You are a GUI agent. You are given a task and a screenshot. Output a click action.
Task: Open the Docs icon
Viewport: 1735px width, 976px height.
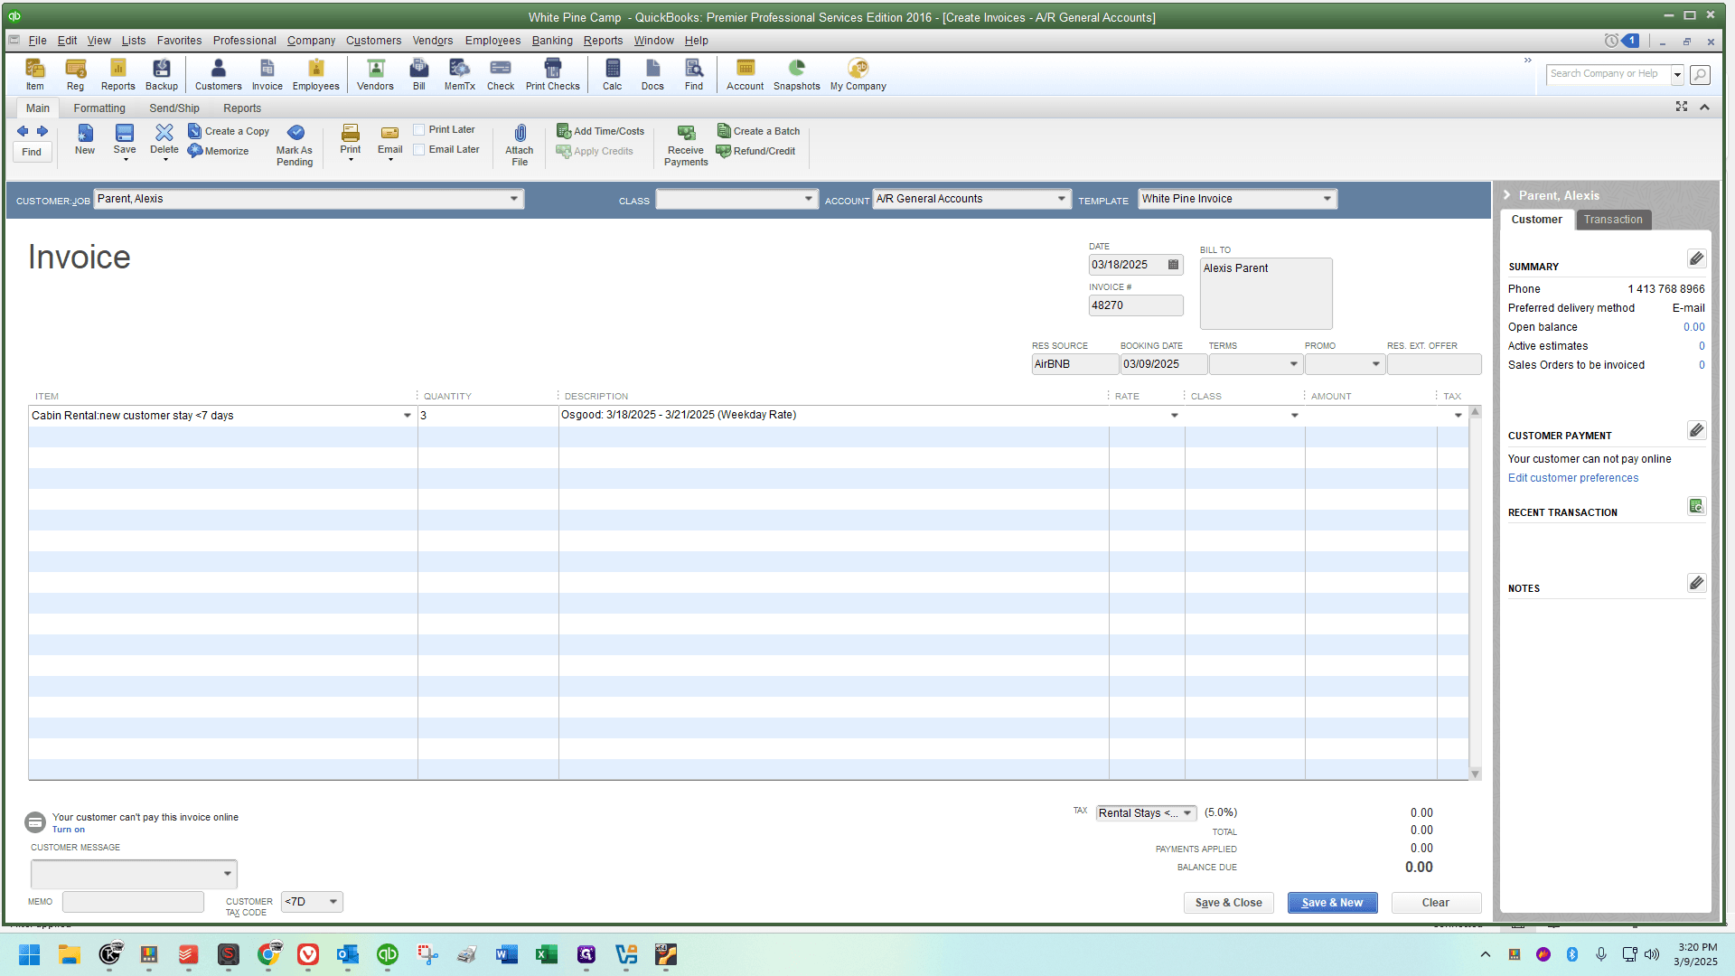(x=652, y=74)
